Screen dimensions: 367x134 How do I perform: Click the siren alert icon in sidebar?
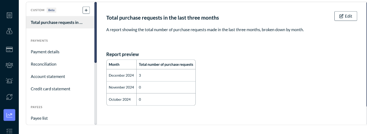tap(9, 81)
